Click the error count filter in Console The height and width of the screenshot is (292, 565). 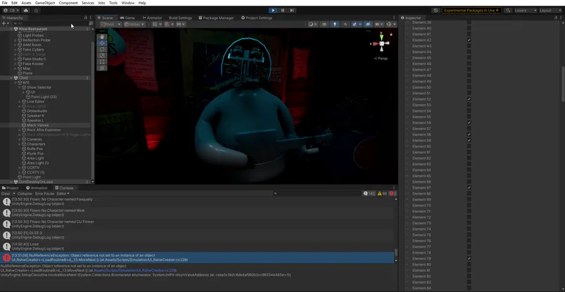click(x=392, y=193)
